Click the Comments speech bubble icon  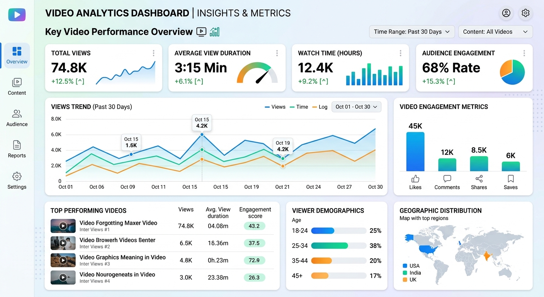(447, 179)
